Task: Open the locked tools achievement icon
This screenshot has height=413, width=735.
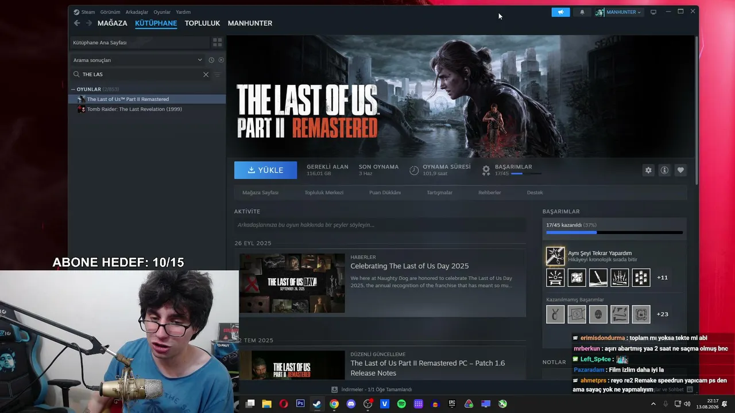Action: tap(620, 314)
